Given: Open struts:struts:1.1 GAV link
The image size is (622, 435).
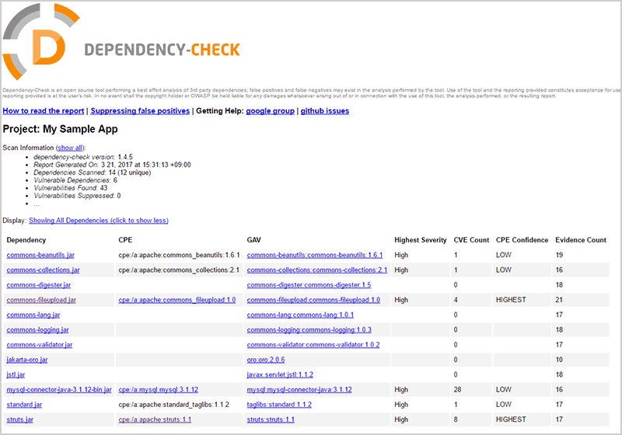Looking at the screenshot, I should [x=271, y=419].
